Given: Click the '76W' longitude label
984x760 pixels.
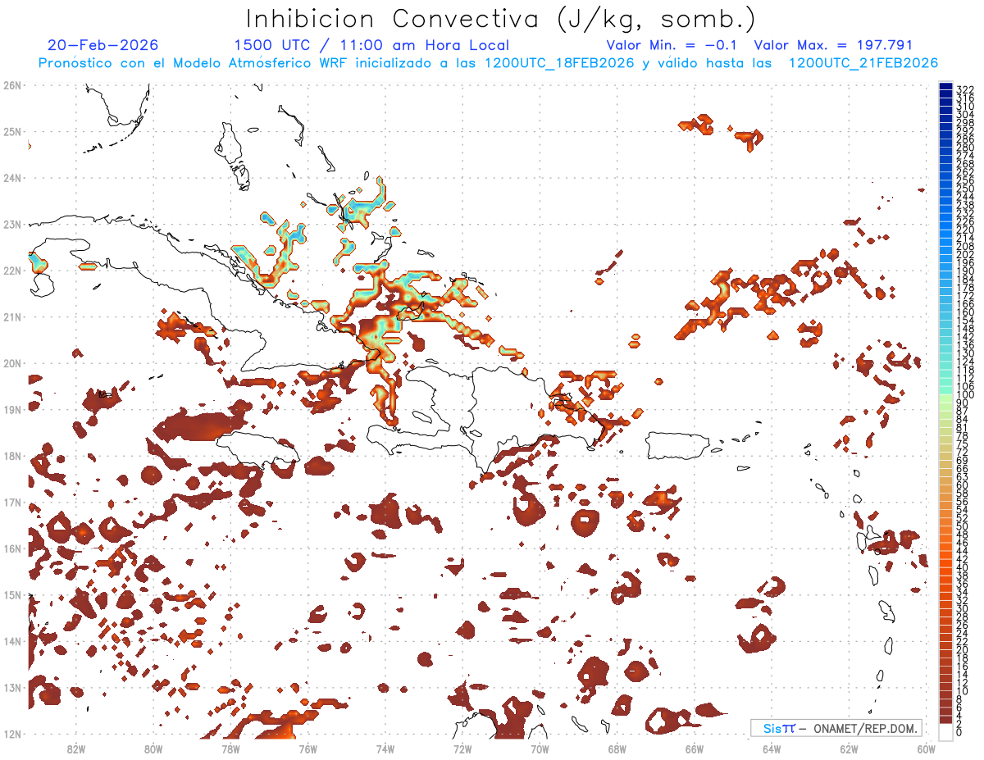Looking at the screenshot, I should (308, 748).
